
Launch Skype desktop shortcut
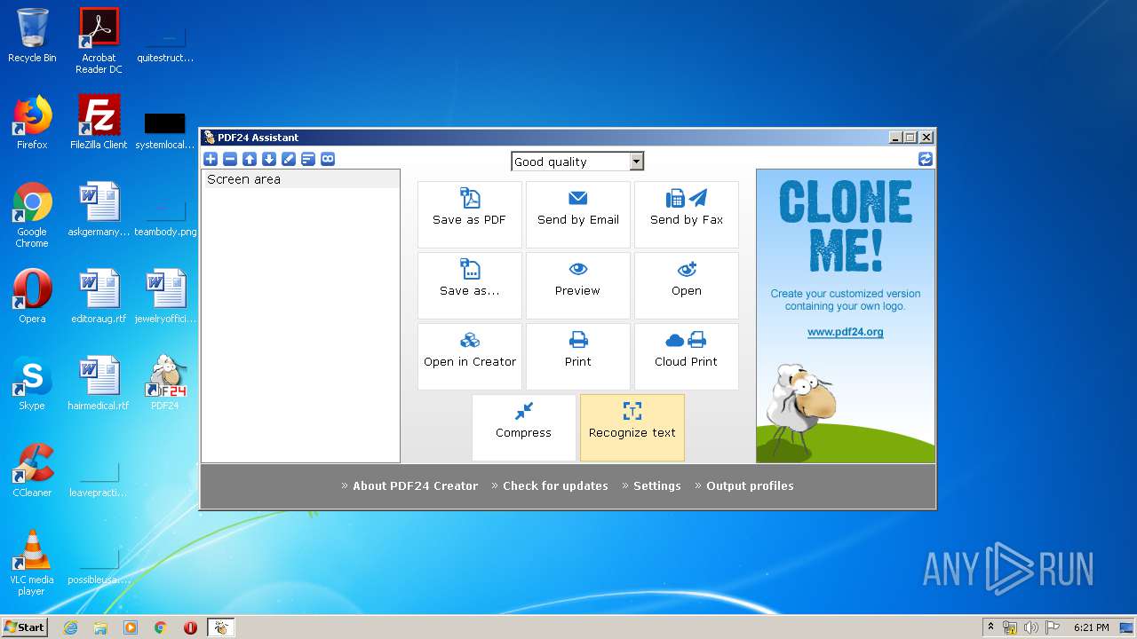tap(32, 383)
